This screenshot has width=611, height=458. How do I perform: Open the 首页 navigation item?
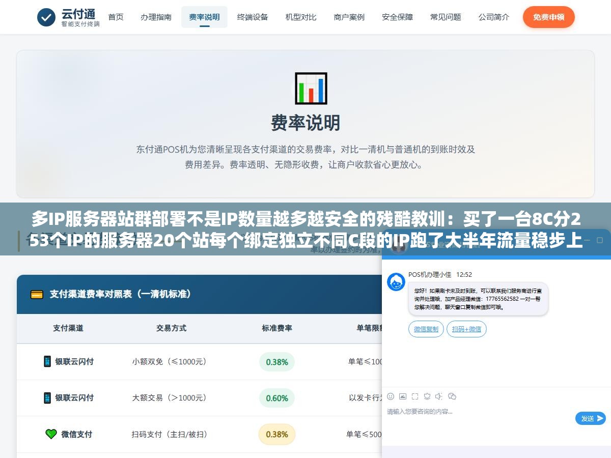116,17
